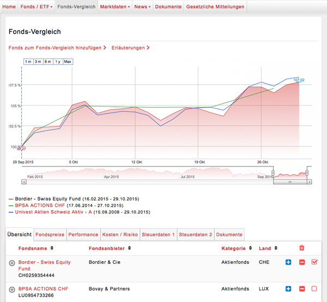Click red minus icon in Bordier row
Screen dimensions: 327x302
tap(301, 262)
